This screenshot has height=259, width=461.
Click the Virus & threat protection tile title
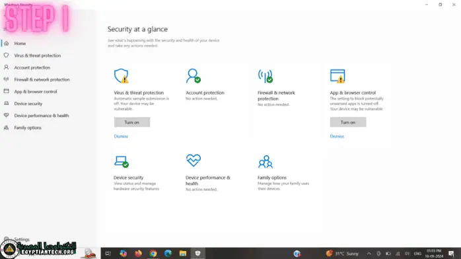coord(139,92)
